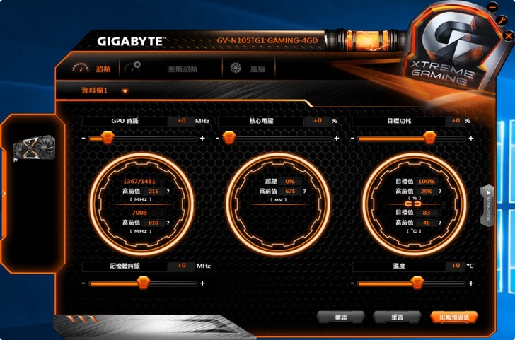Click the 溫度 slider handle
Screen dimensions: 515x340
[417, 283]
